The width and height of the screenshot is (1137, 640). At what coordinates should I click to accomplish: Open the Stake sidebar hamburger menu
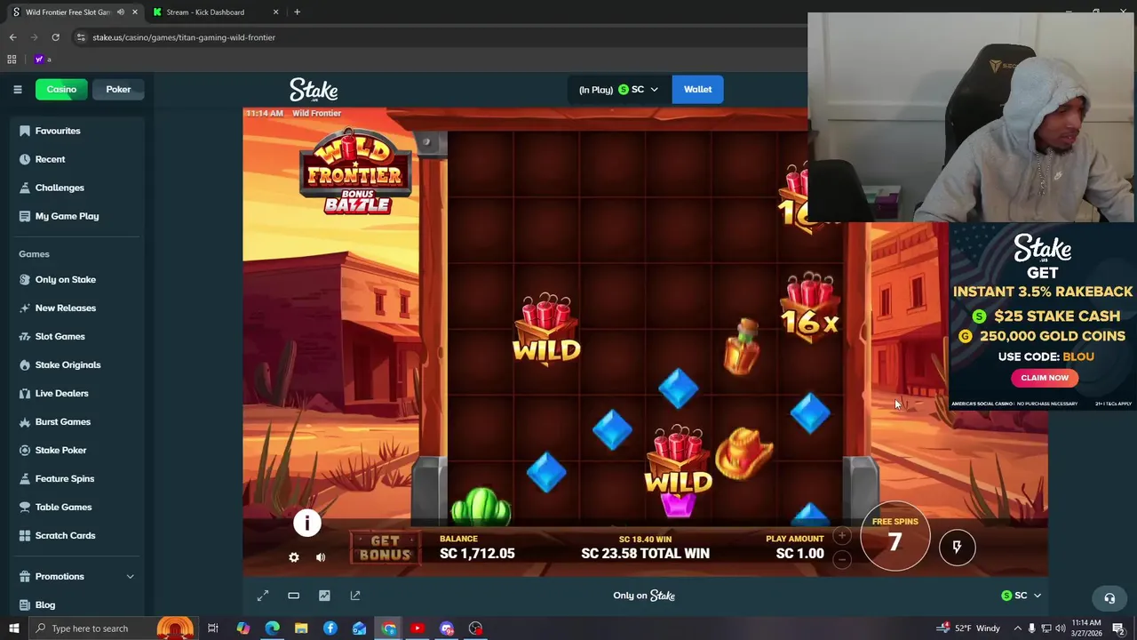coord(17,89)
